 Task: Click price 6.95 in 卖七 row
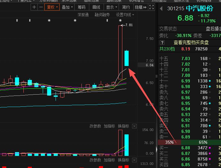point(186,103)
